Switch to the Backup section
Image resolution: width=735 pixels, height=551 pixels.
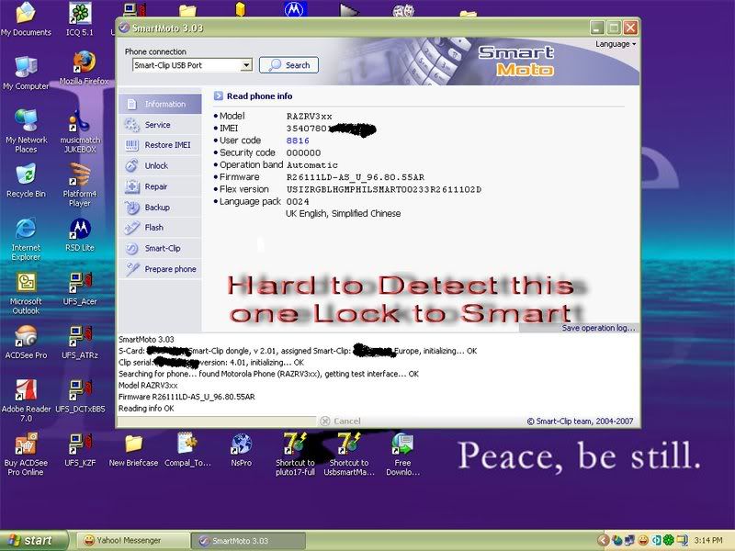(160, 208)
